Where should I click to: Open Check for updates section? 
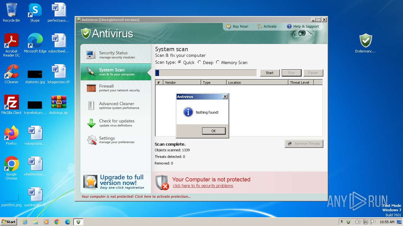pyautogui.click(x=116, y=123)
